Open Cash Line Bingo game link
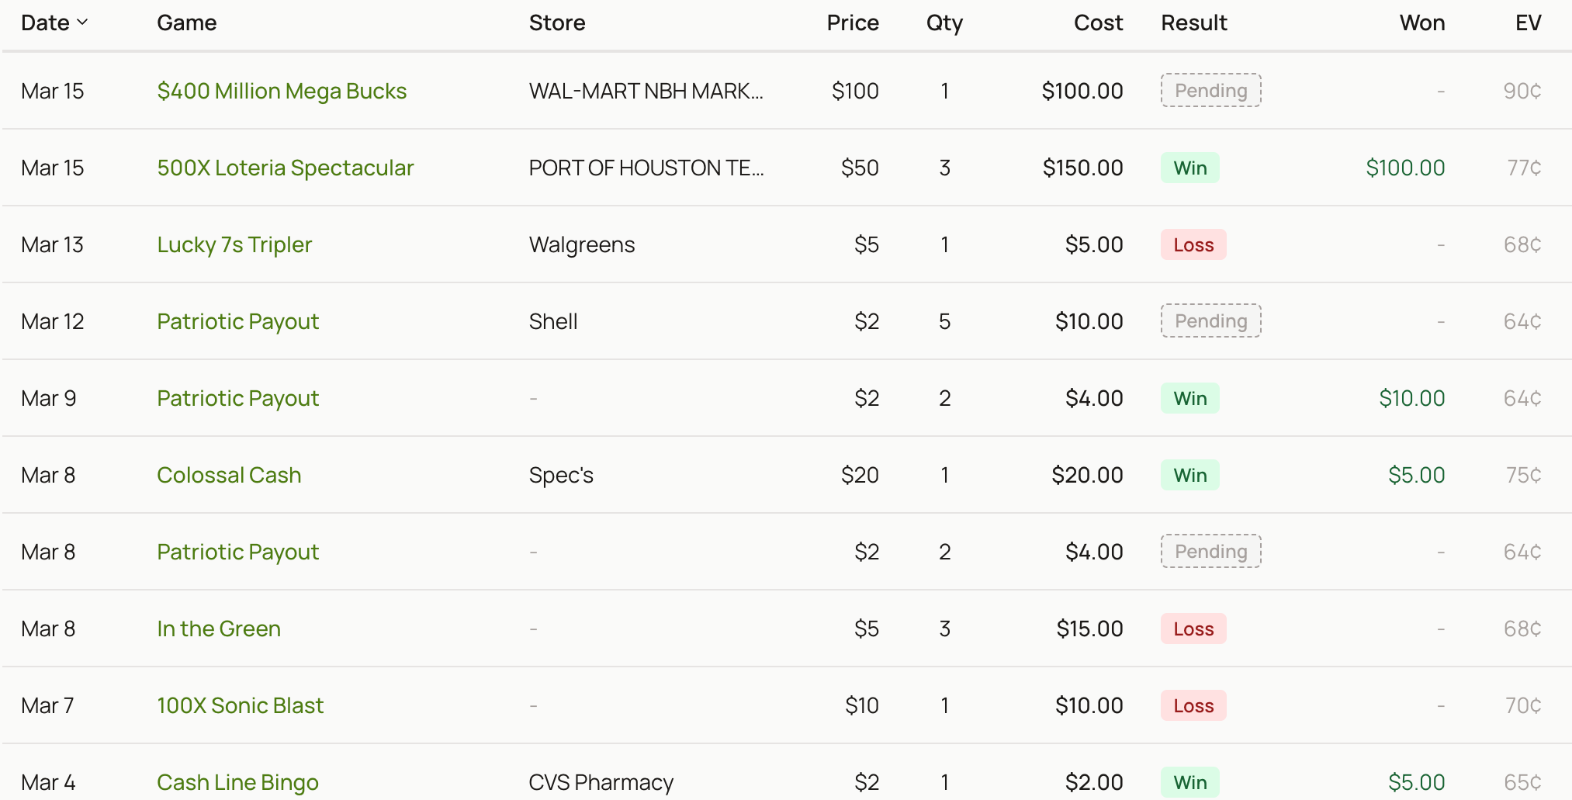 (x=237, y=782)
